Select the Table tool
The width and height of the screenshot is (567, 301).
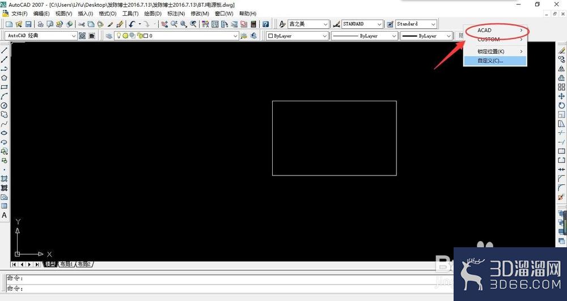point(5,206)
